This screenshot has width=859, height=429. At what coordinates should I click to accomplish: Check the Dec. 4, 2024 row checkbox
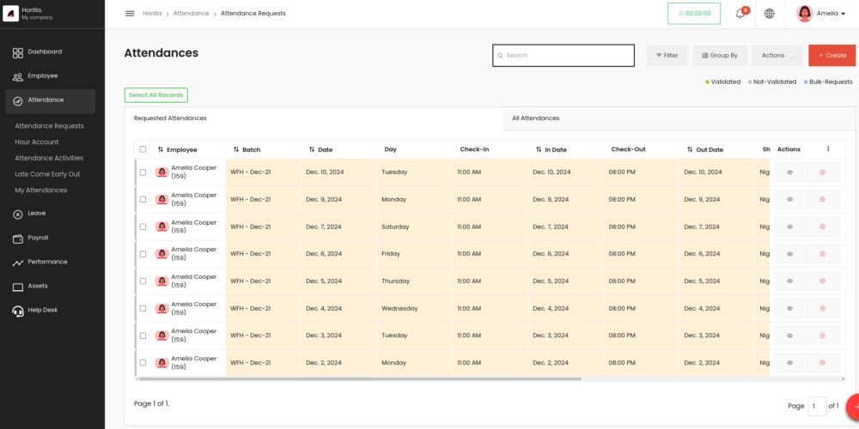143,308
